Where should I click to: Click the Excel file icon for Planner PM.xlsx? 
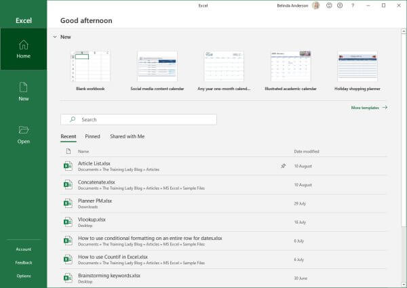pos(68,203)
